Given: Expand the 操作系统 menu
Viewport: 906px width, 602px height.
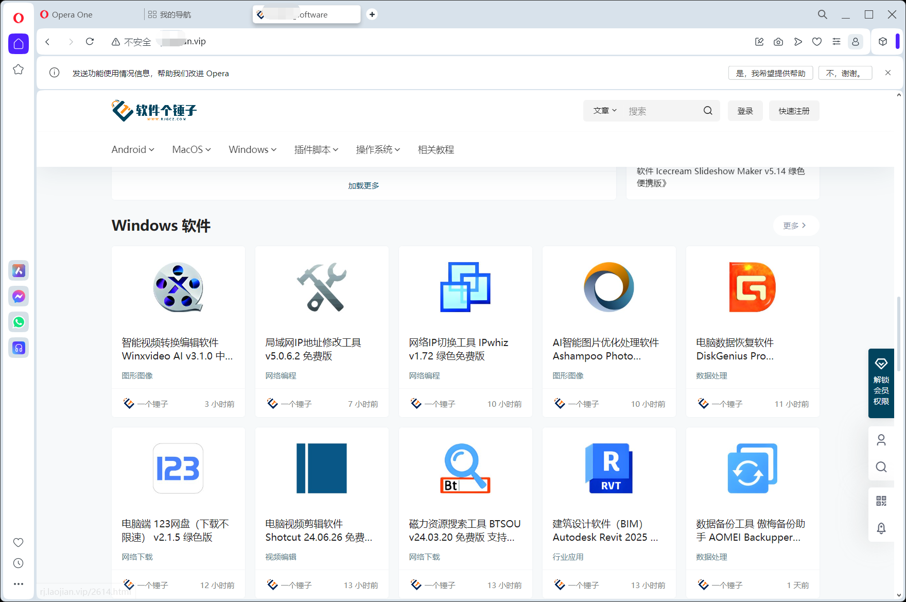Looking at the screenshot, I should [378, 149].
